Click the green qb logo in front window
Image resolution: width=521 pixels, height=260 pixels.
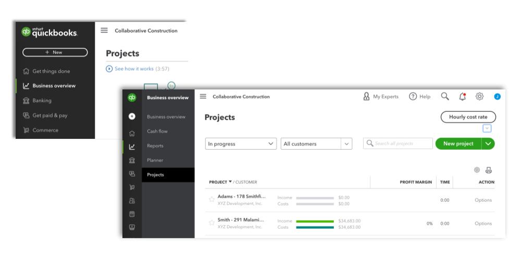coord(132,98)
